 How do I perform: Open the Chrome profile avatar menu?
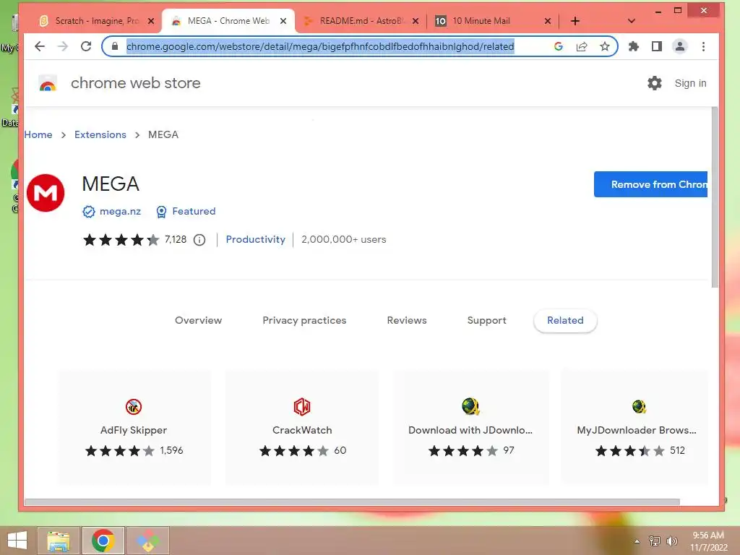pyautogui.click(x=679, y=46)
